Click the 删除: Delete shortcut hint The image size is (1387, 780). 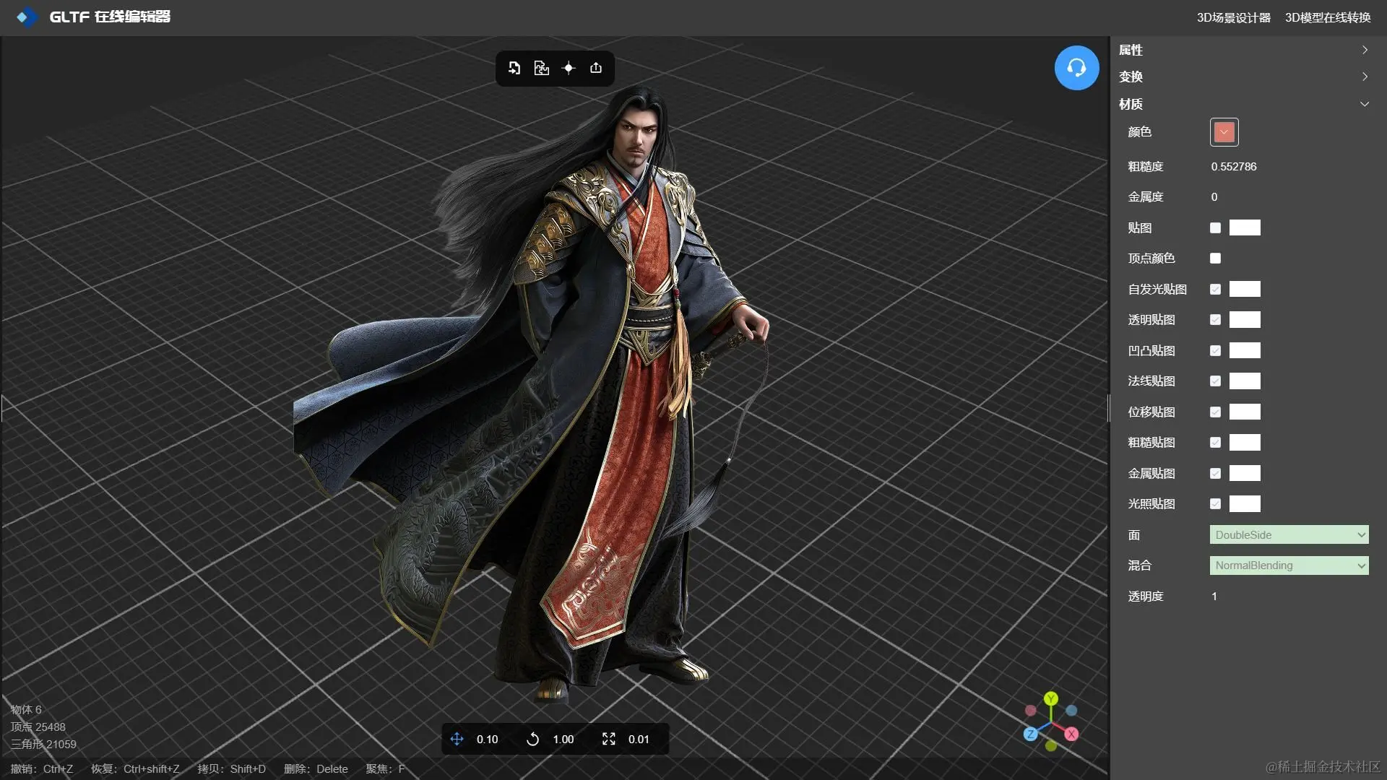(x=316, y=768)
